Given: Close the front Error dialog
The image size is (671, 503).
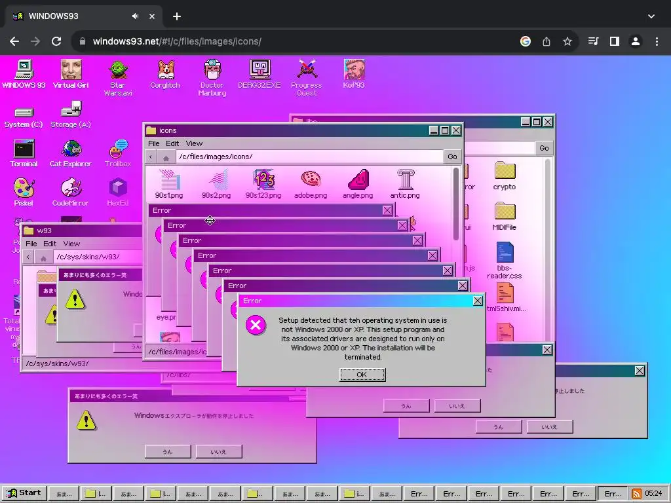Looking at the screenshot, I should pyautogui.click(x=478, y=301).
